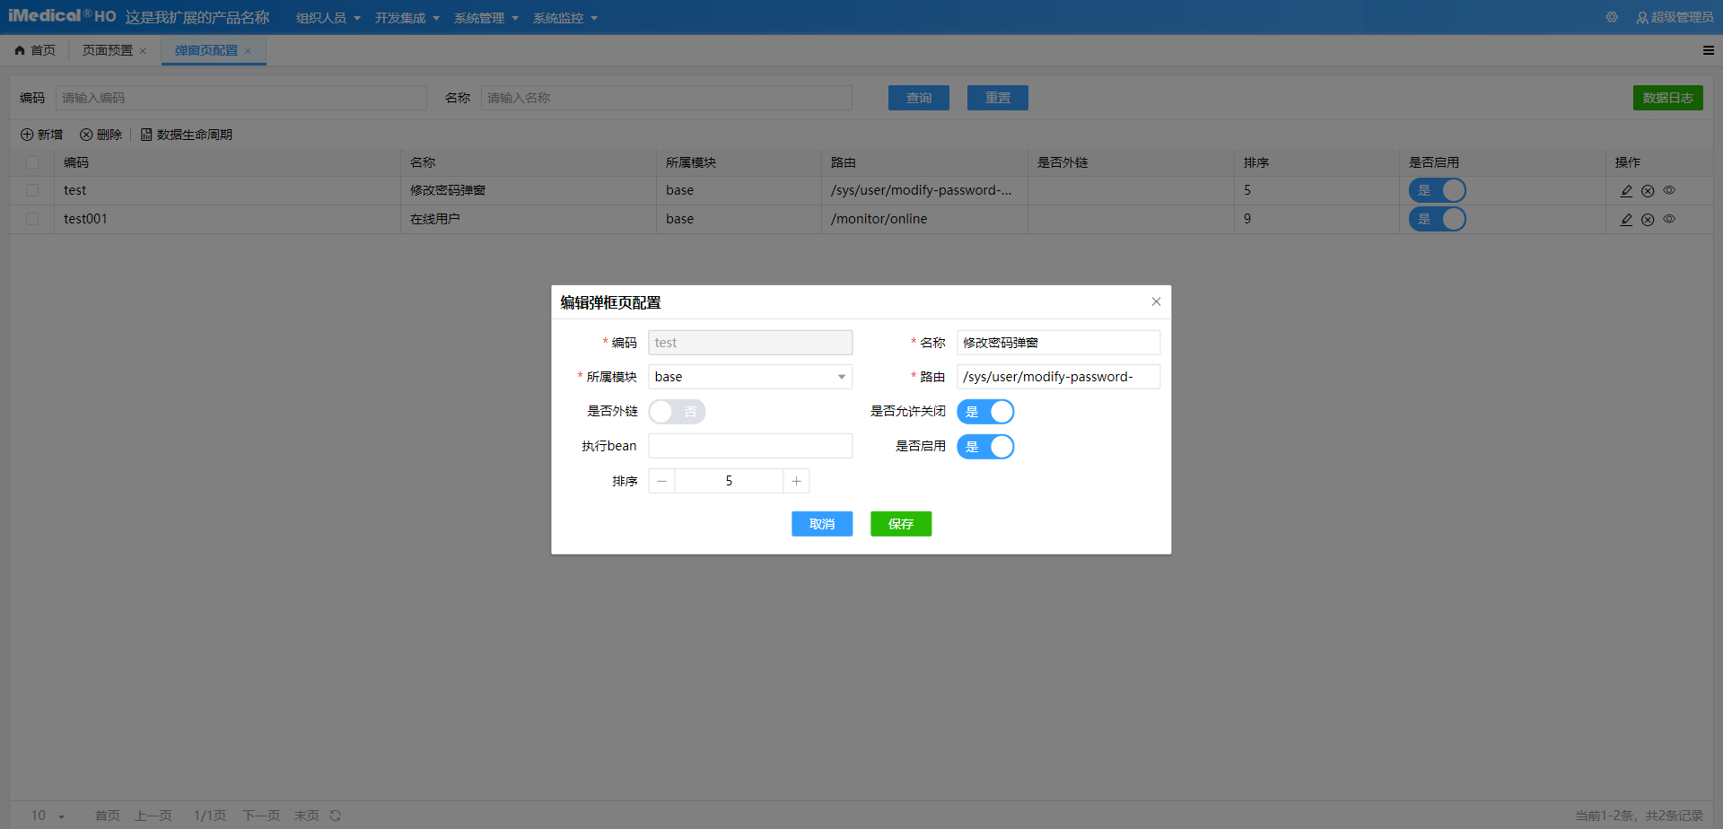Click the 名称 field in dialog
1723x829 pixels.
point(1058,343)
